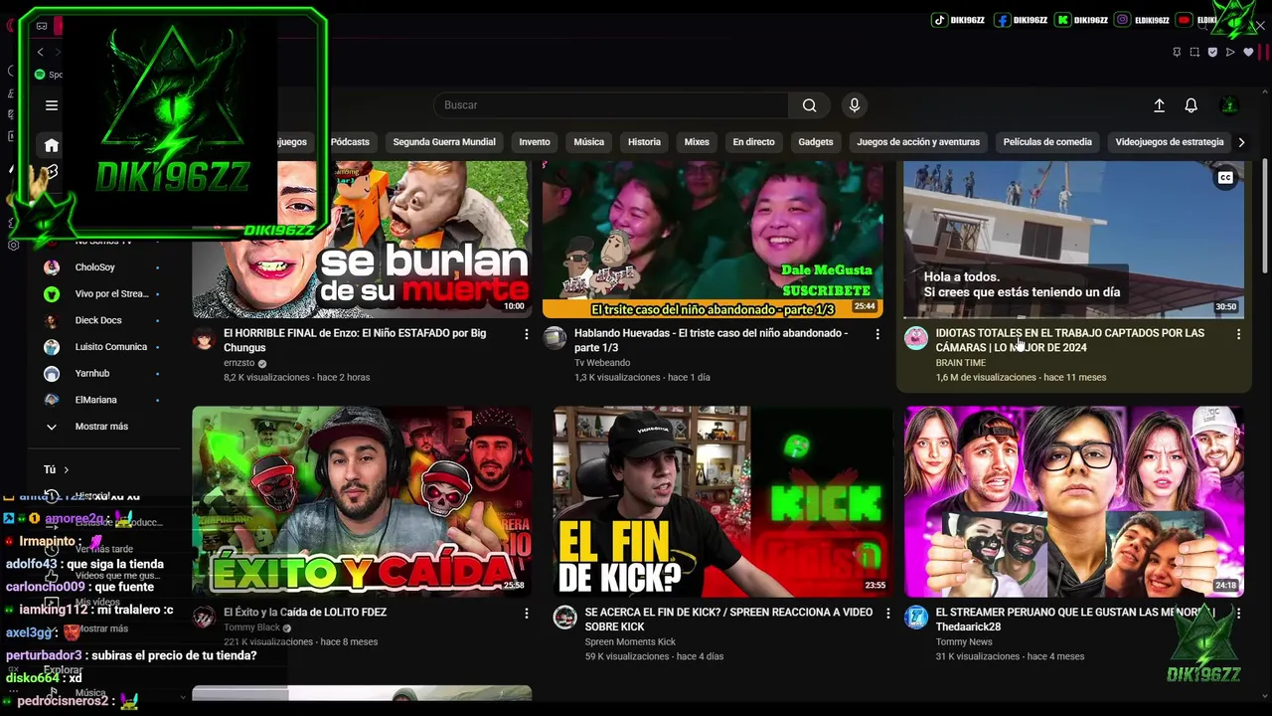The width and height of the screenshot is (1272, 716).
Task: Open the notifications bell
Action: [1191, 105]
